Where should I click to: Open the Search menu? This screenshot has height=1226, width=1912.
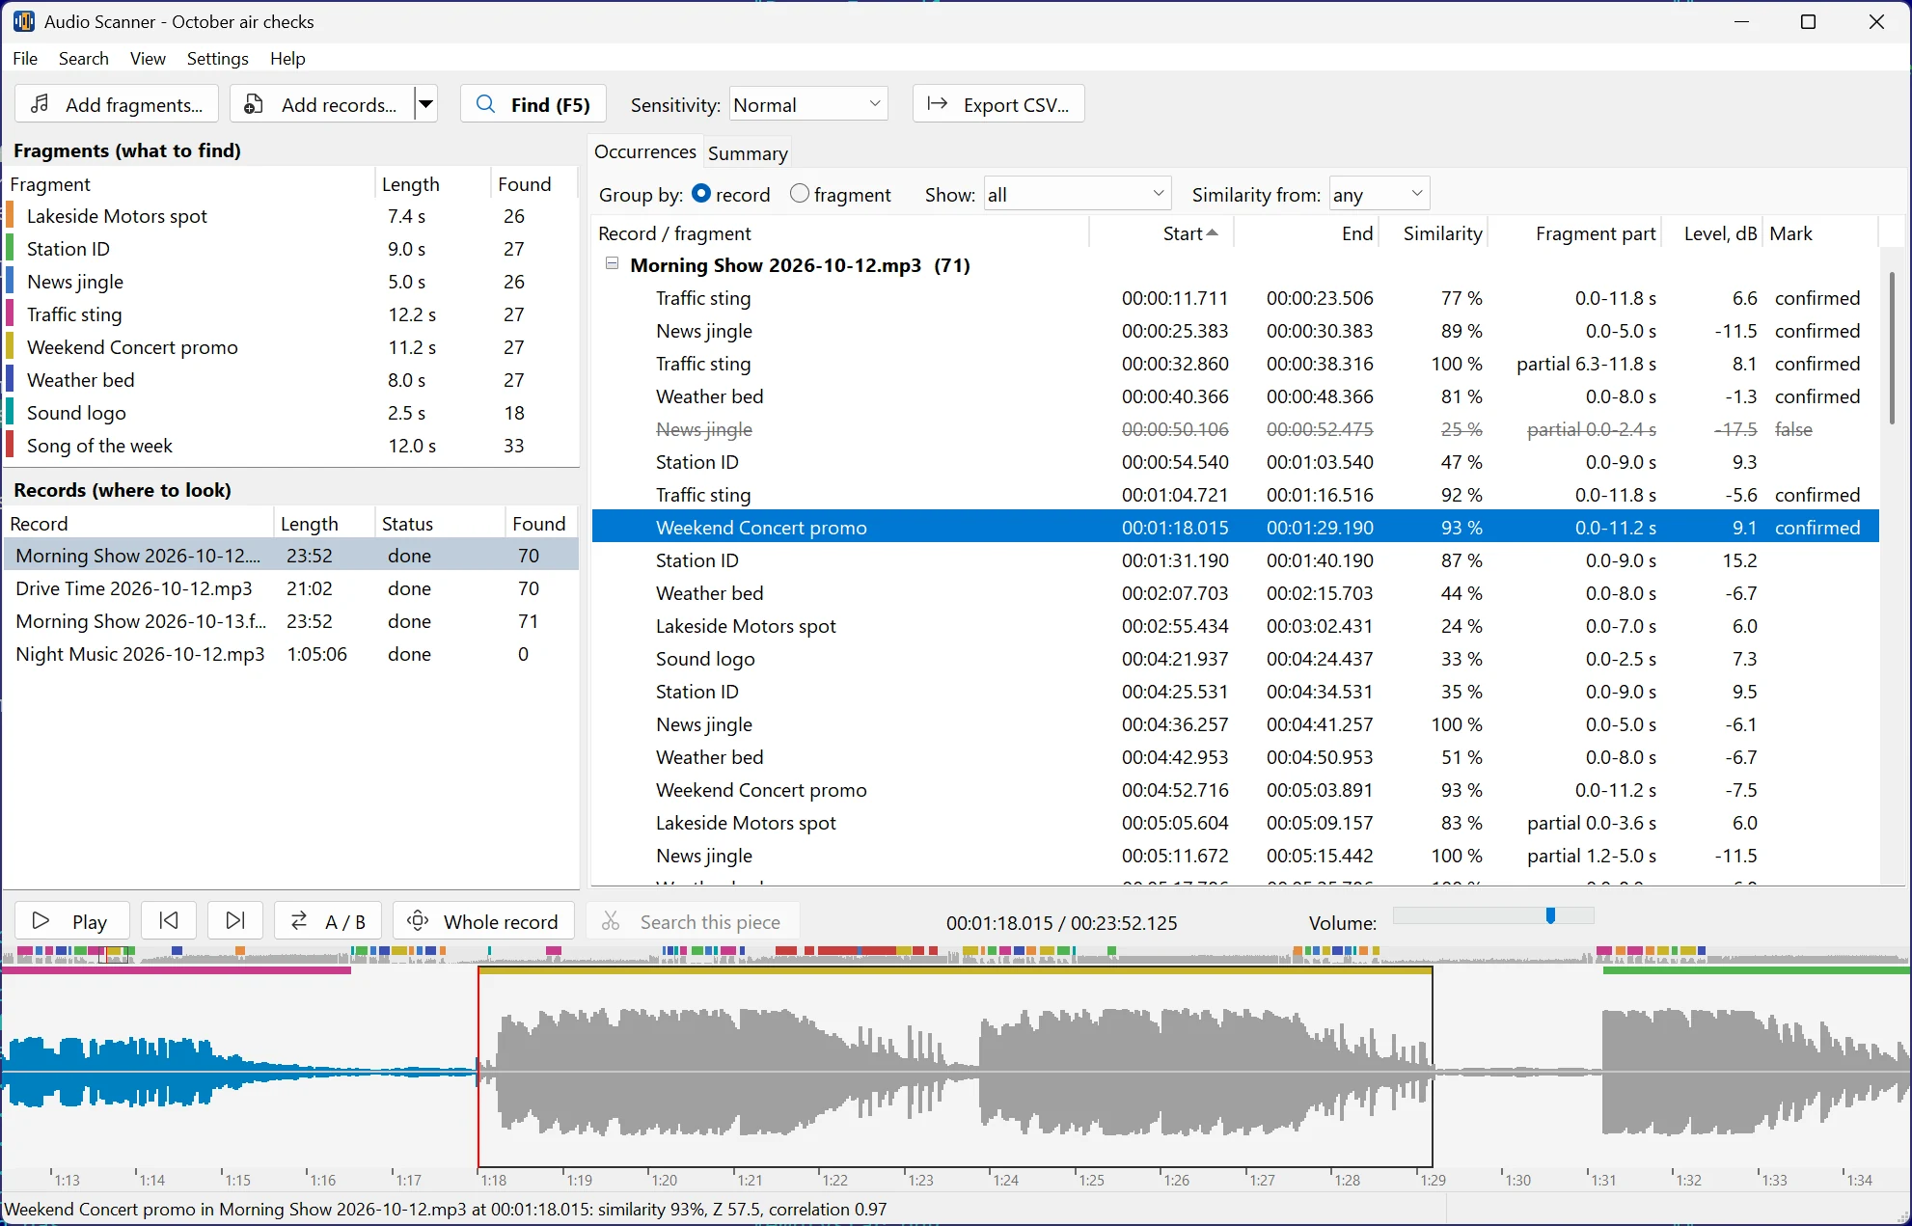click(84, 58)
